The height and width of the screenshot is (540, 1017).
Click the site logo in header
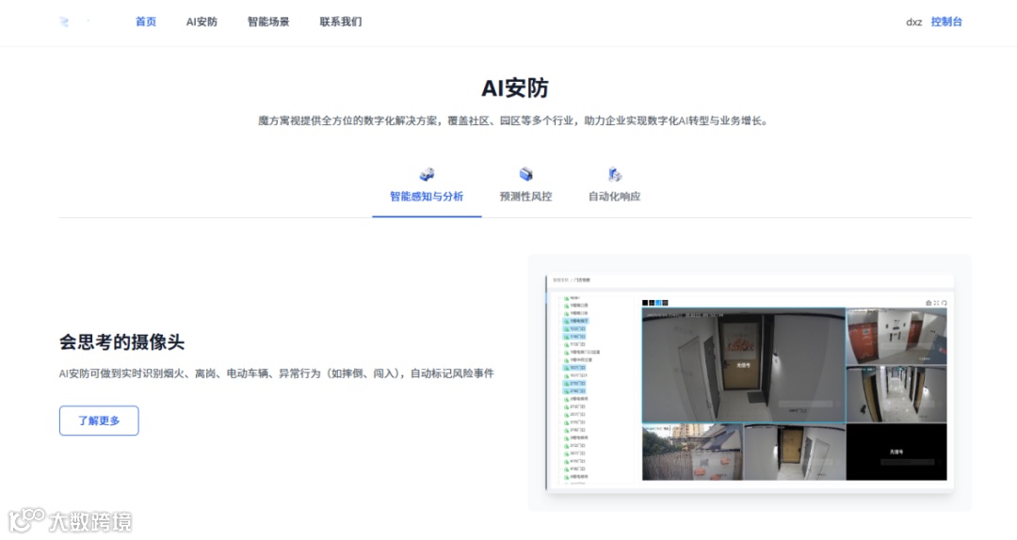point(64,22)
